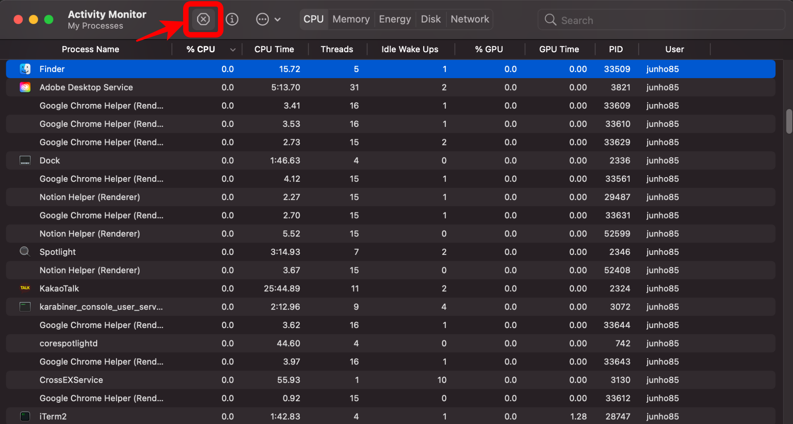
Task: Sort by the CPU Time column header
Action: click(274, 49)
